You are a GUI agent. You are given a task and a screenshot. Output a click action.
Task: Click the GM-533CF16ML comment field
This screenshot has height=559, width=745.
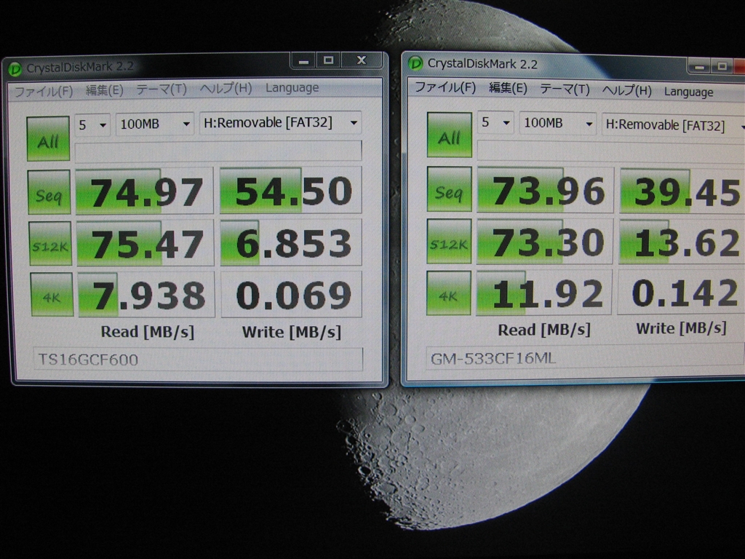[x=586, y=357]
